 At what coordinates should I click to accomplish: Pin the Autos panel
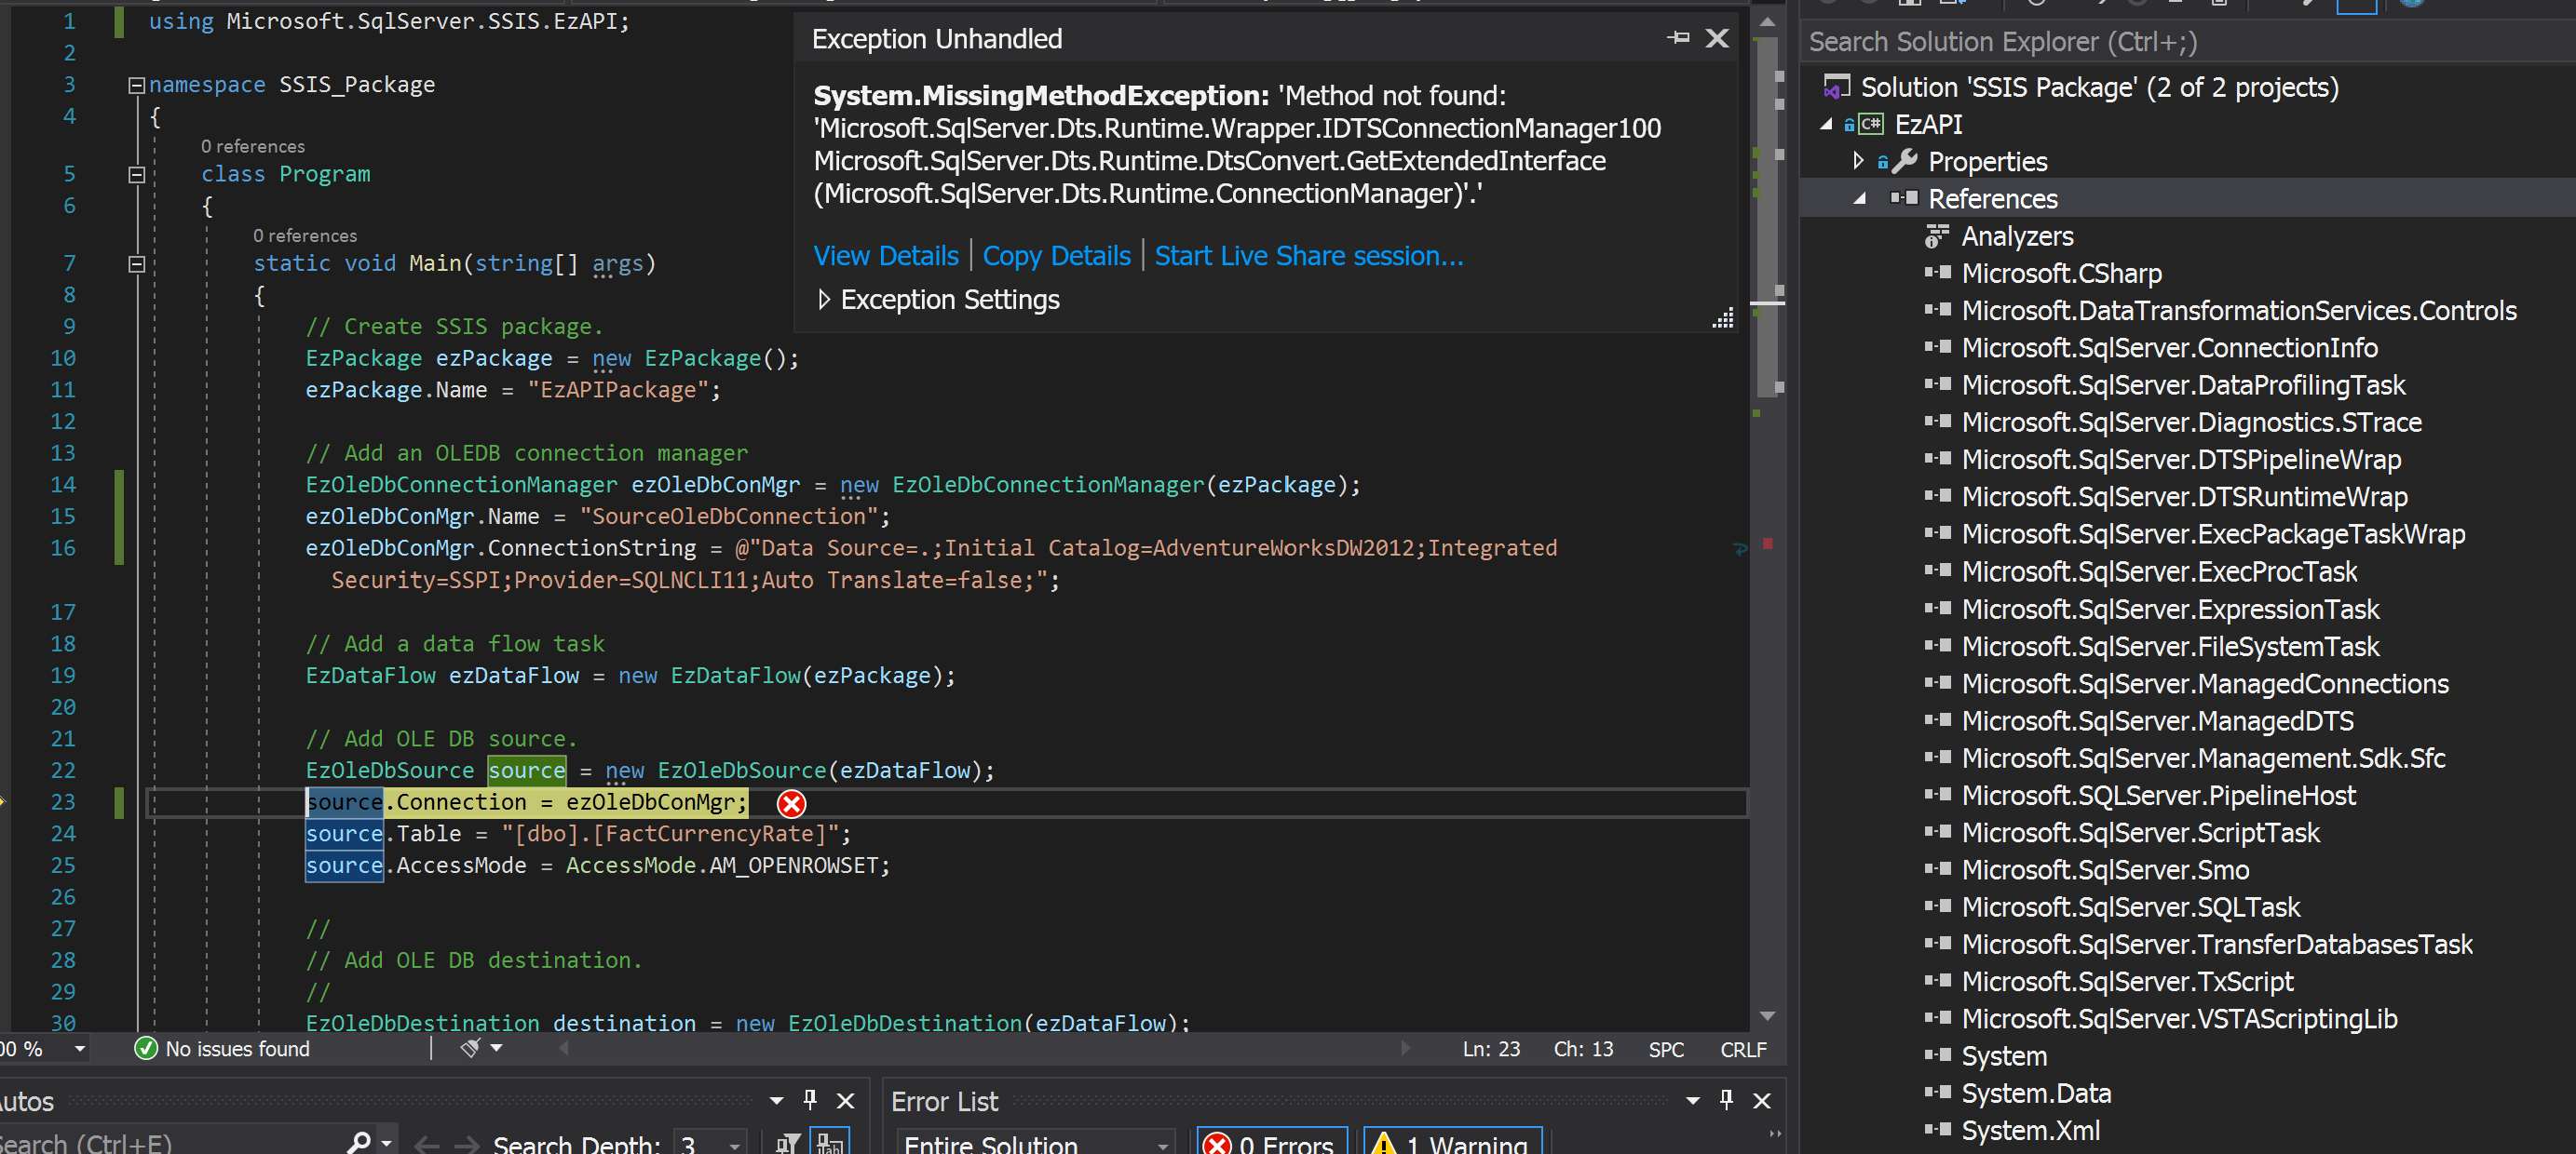tap(810, 1100)
